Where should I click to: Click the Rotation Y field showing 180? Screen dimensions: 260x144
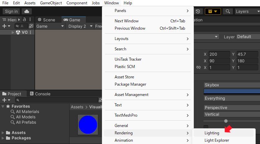(x=247, y=61)
